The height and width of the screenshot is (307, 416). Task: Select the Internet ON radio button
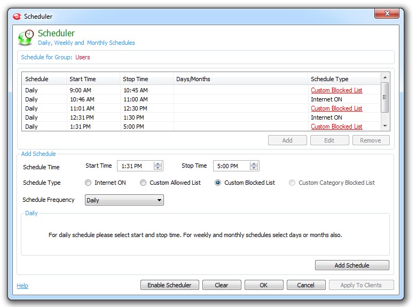pos(89,183)
